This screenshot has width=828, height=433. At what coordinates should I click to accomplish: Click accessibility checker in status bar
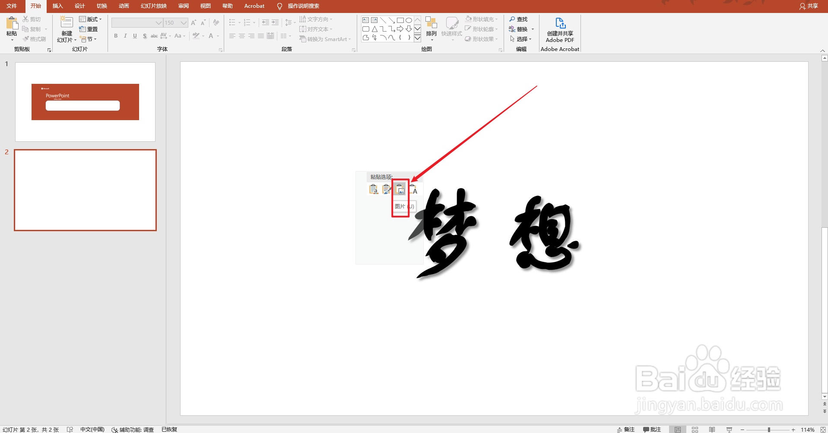[x=133, y=430]
